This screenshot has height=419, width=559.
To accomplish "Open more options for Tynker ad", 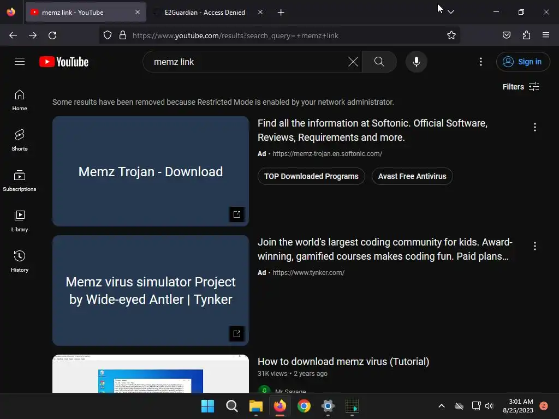I will pyautogui.click(x=535, y=246).
